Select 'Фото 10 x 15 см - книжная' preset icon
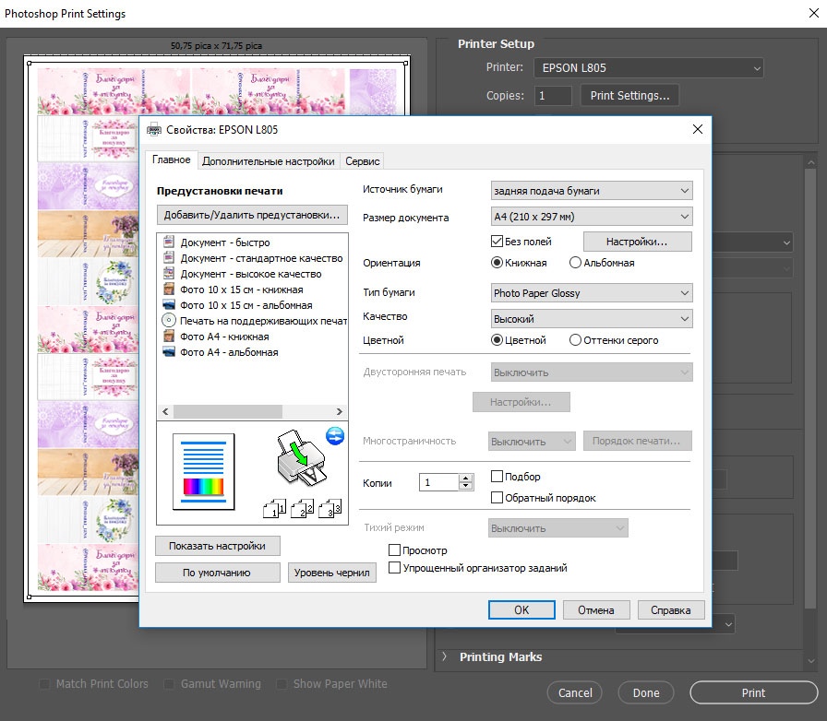Image resolution: width=827 pixels, height=721 pixels. (x=169, y=290)
